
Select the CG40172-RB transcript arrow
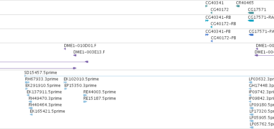(211, 27)
